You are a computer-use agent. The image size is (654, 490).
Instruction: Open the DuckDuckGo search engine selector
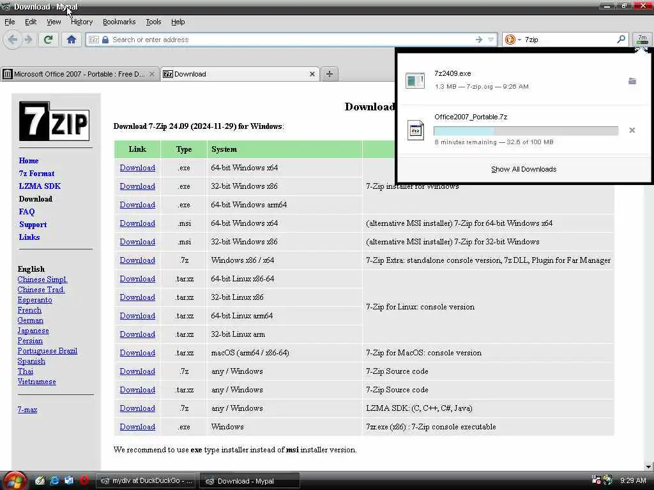[x=513, y=40]
